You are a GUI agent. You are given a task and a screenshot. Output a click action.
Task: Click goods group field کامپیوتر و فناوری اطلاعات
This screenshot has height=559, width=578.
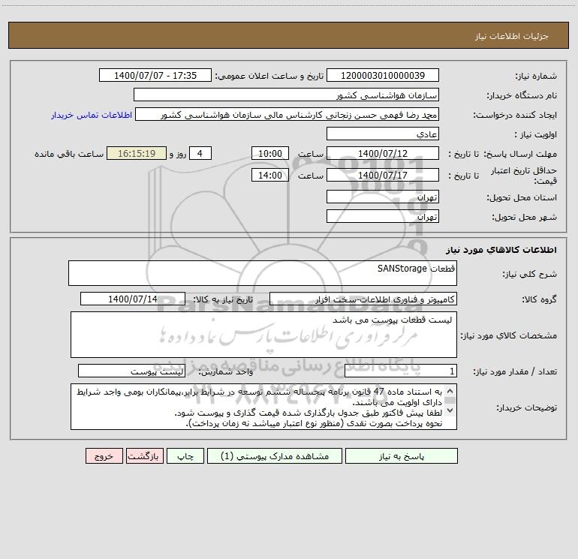pos(363,299)
